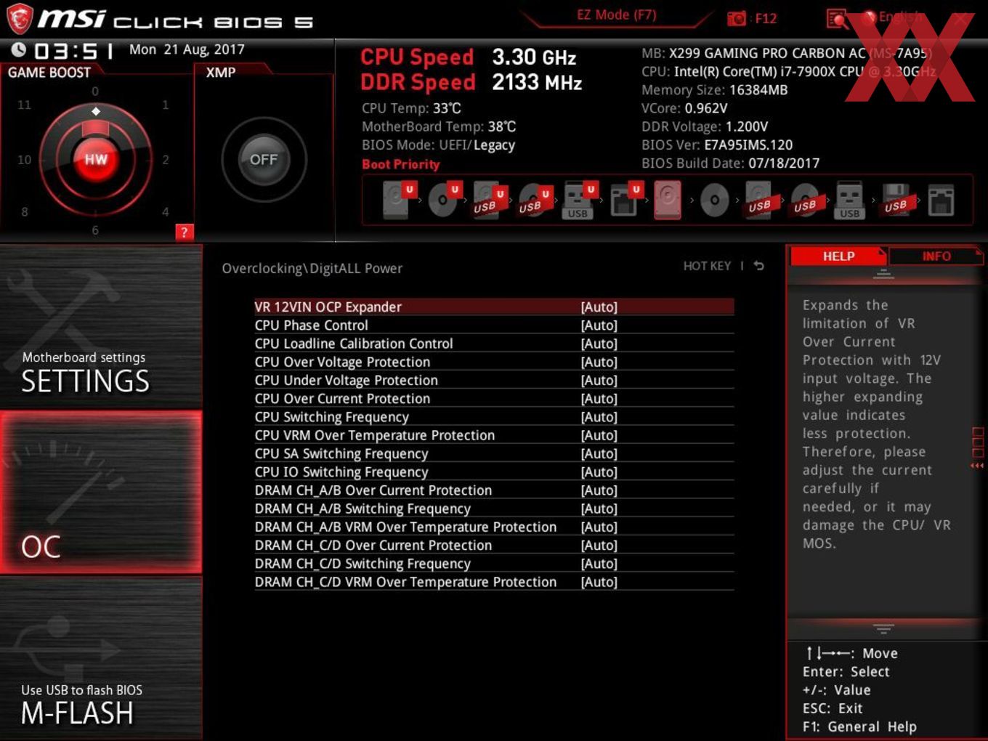
Task: Click the Boot Priority label
Action: [x=400, y=164]
